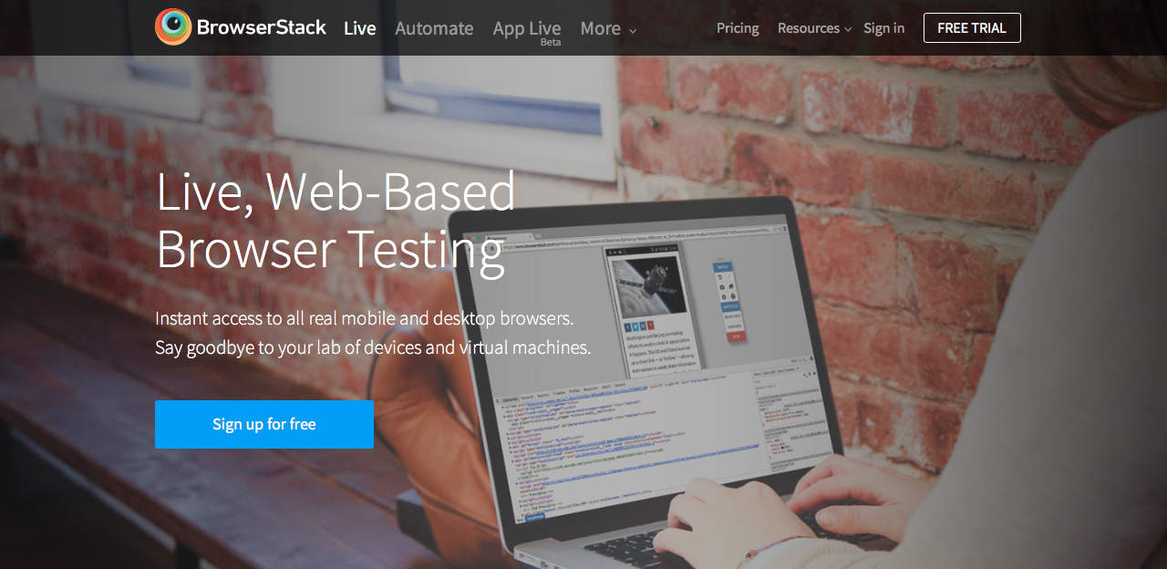Click the red button on laptop's floating toolbar
Image resolution: width=1167 pixels, height=569 pixels.
click(737, 336)
